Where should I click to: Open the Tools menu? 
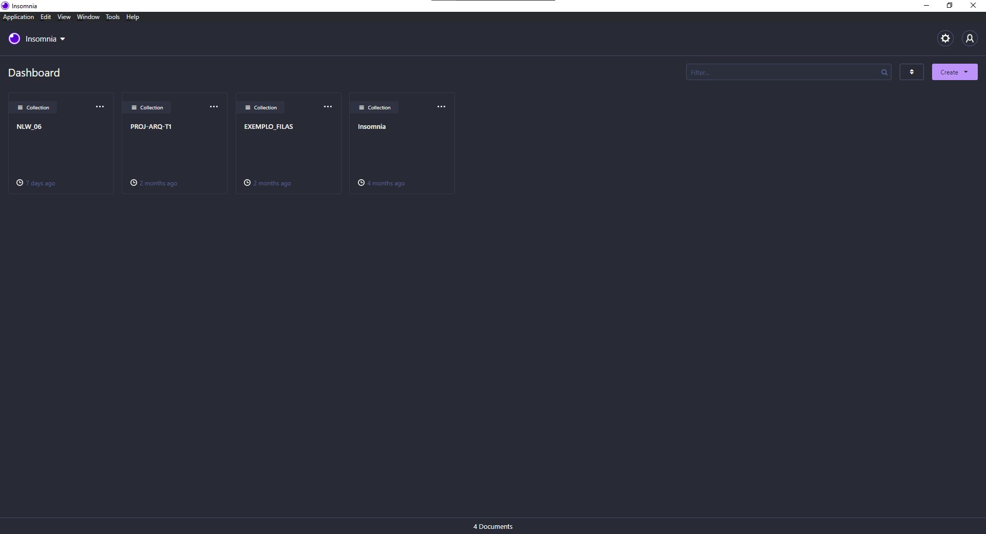coord(112,17)
